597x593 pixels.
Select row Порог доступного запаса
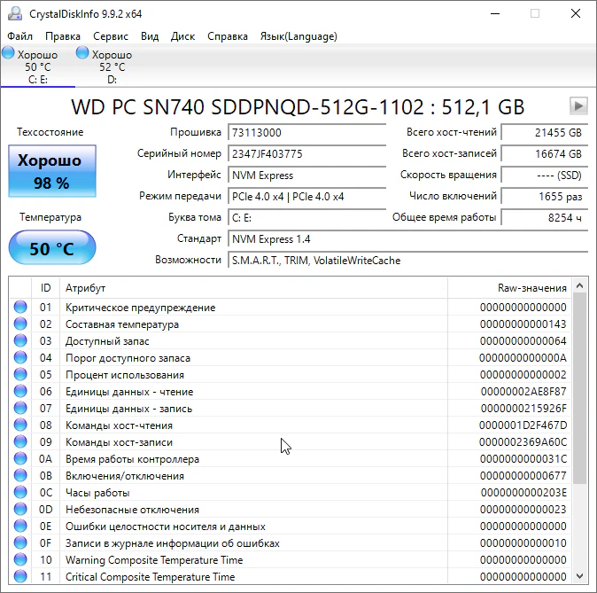tap(291, 357)
